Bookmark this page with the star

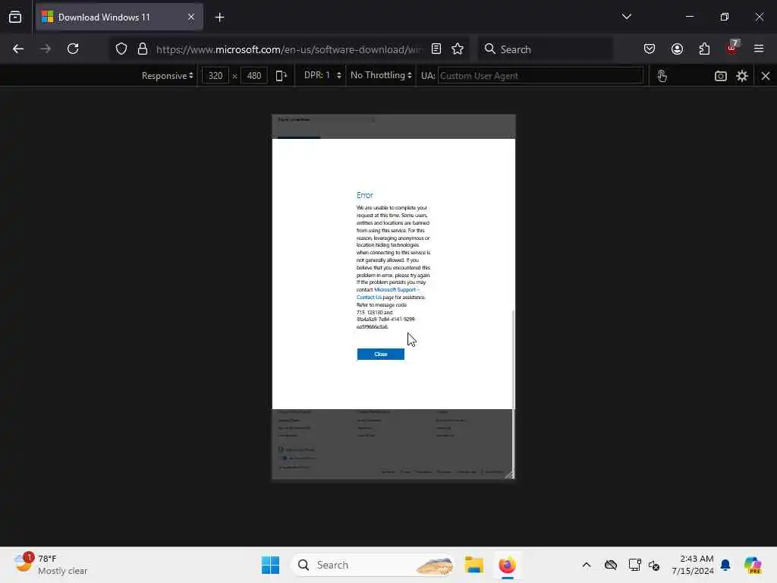click(458, 49)
